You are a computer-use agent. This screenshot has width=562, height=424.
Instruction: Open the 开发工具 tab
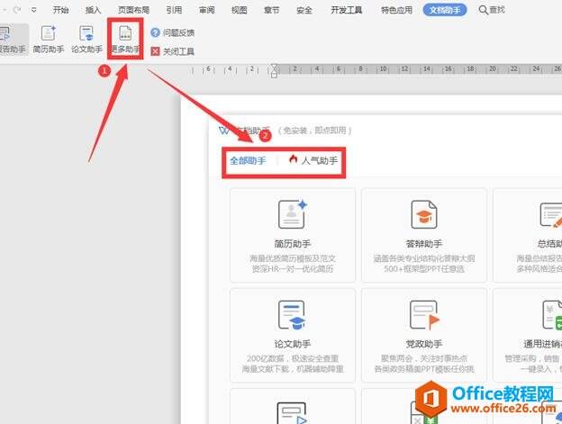(x=346, y=10)
